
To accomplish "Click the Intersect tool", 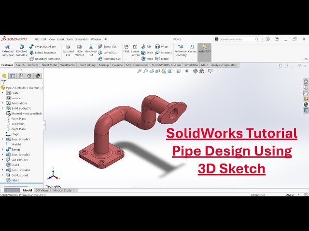I will [x=163, y=52].
